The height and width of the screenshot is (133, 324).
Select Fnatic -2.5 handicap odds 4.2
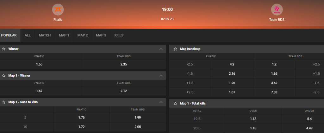click(232, 64)
